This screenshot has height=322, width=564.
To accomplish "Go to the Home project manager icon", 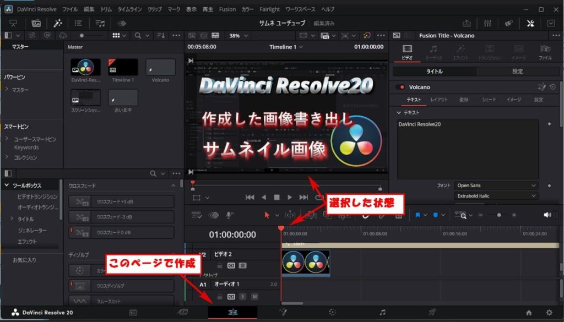I will [529, 313].
